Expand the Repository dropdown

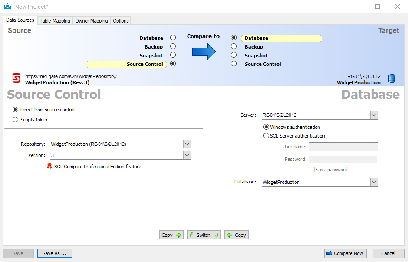187,144
